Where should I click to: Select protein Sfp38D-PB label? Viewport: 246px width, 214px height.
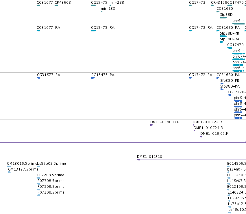click(x=230, y=81)
